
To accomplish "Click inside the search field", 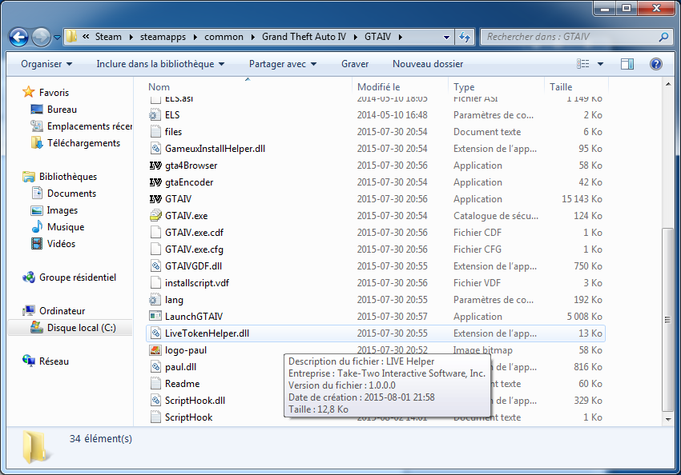I will [561, 36].
